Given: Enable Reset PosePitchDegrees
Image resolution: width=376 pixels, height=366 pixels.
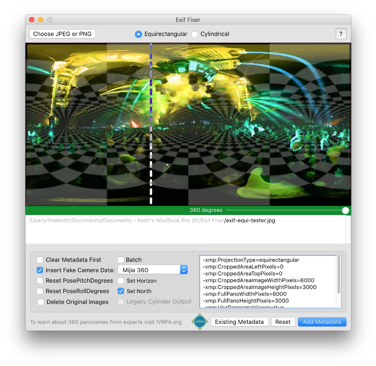Looking at the screenshot, I should [40, 281].
